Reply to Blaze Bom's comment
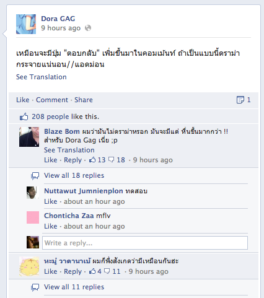The width and height of the screenshot is (264, 298). point(73,160)
